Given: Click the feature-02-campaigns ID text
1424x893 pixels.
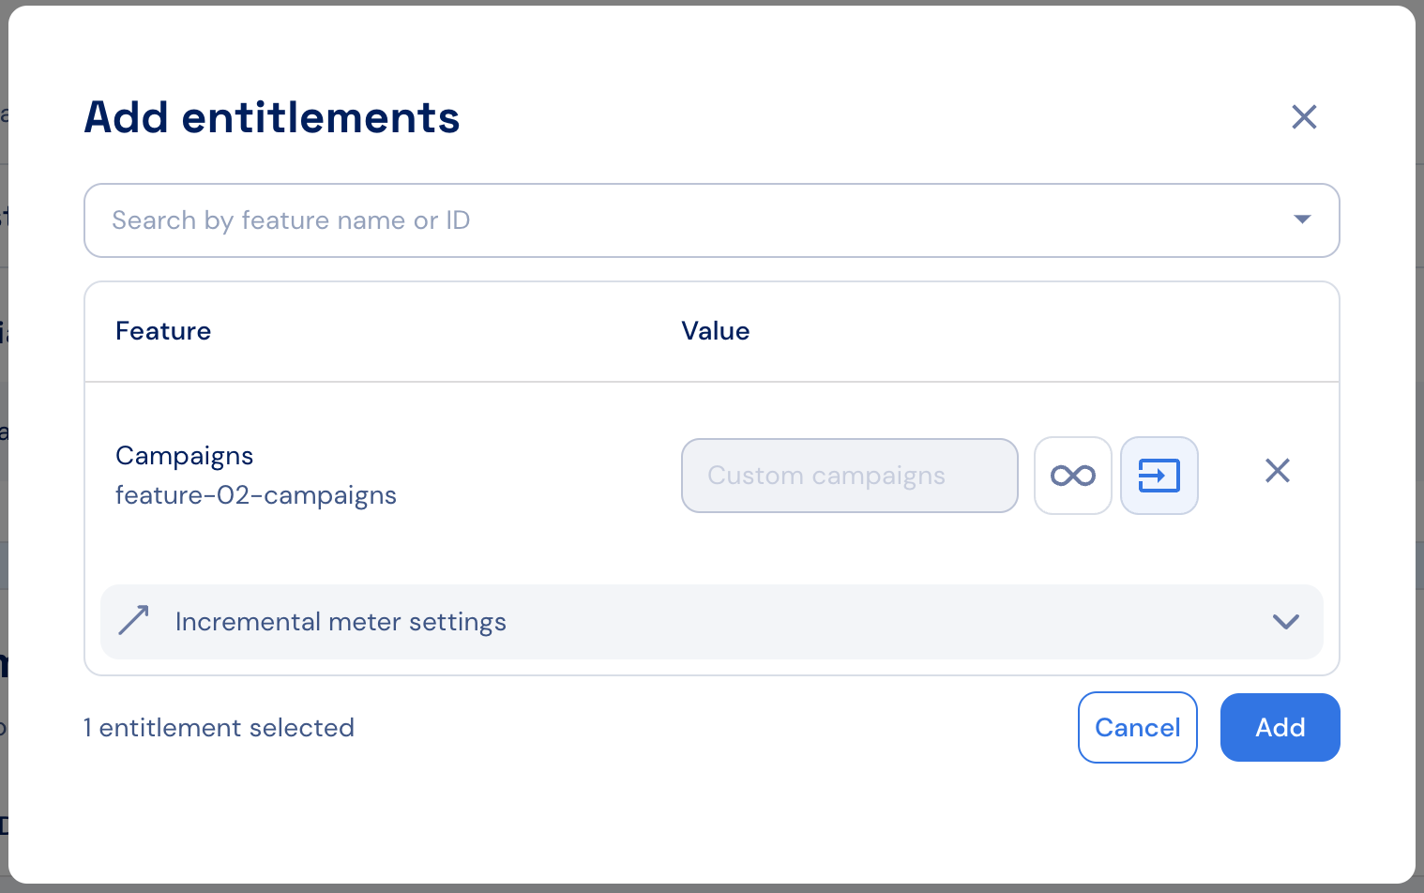Looking at the screenshot, I should (x=256, y=495).
